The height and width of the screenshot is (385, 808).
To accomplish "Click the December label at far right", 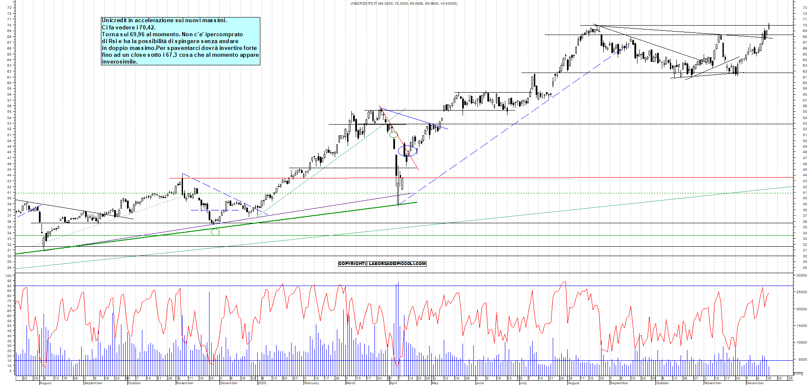I will (x=755, y=383).
